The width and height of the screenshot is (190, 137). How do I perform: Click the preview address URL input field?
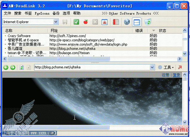(92, 67)
